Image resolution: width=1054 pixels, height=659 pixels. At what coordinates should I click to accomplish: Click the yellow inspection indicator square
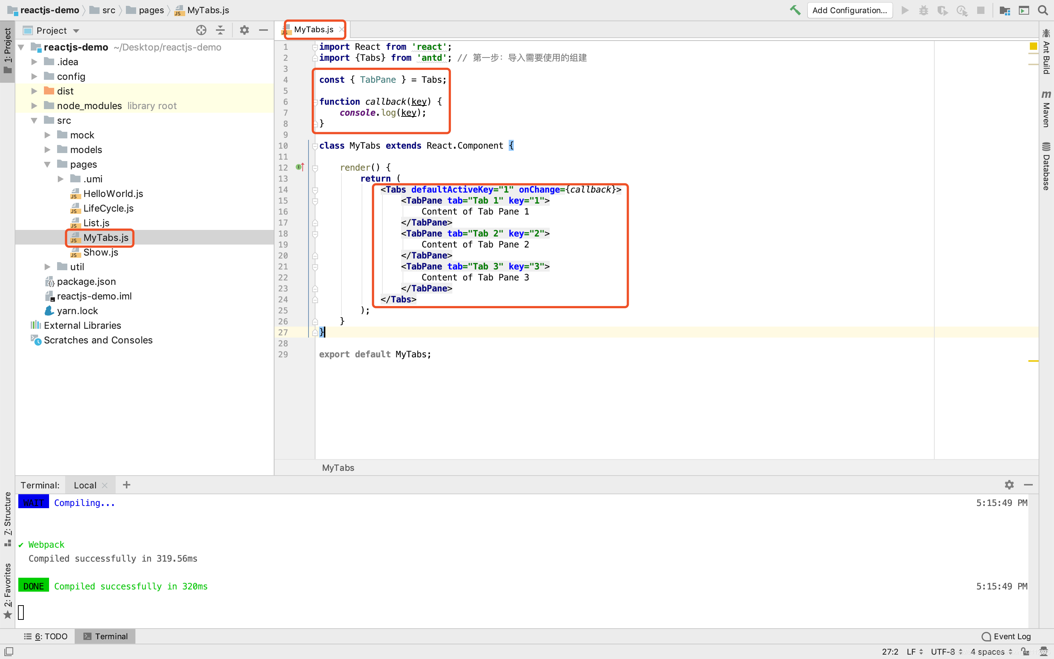(x=1033, y=46)
